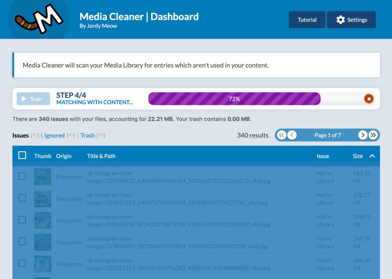Click the reset icon next to Issues

(x=35, y=135)
